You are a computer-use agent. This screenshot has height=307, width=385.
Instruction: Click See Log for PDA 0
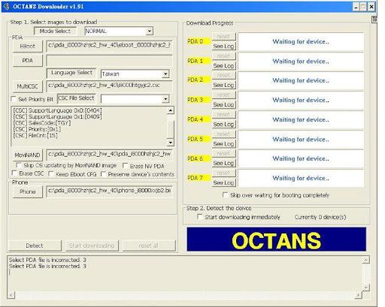[x=223, y=46]
